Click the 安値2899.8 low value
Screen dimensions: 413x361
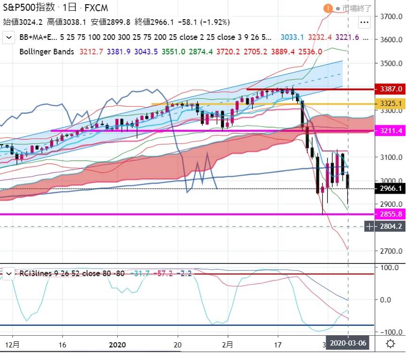110,22
